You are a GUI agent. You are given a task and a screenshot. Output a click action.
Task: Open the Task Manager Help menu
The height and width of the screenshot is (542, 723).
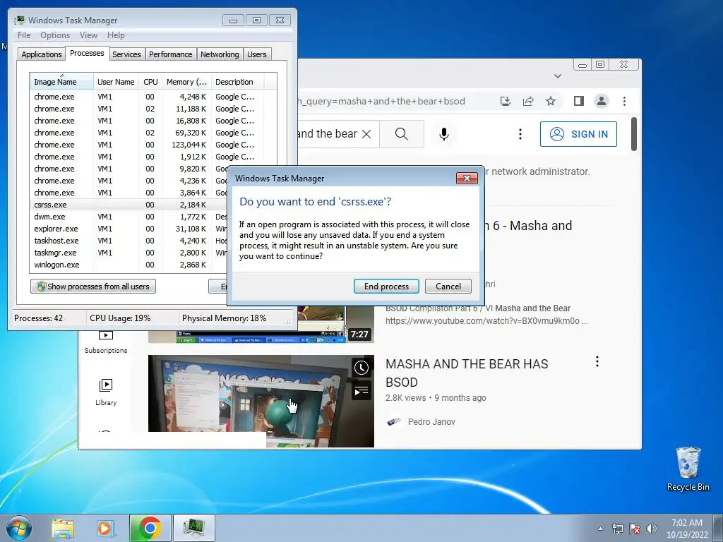[116, 35]
